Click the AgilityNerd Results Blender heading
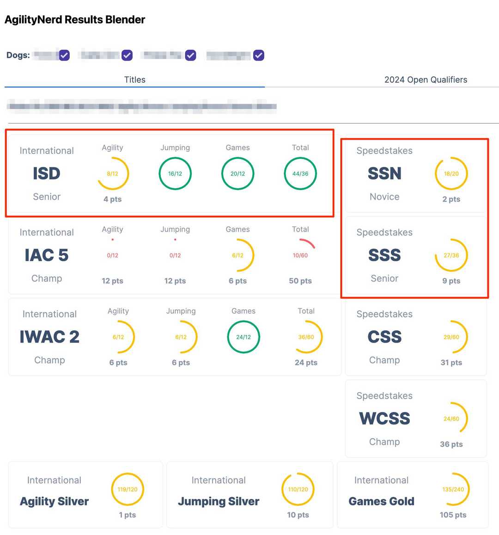499x535 pixels. [x=75, y=19]
